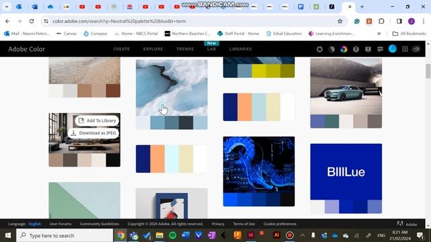Select the bright blue swatch under dragon artwork
Screen dimensions: 431x242
tap(230, 200)
